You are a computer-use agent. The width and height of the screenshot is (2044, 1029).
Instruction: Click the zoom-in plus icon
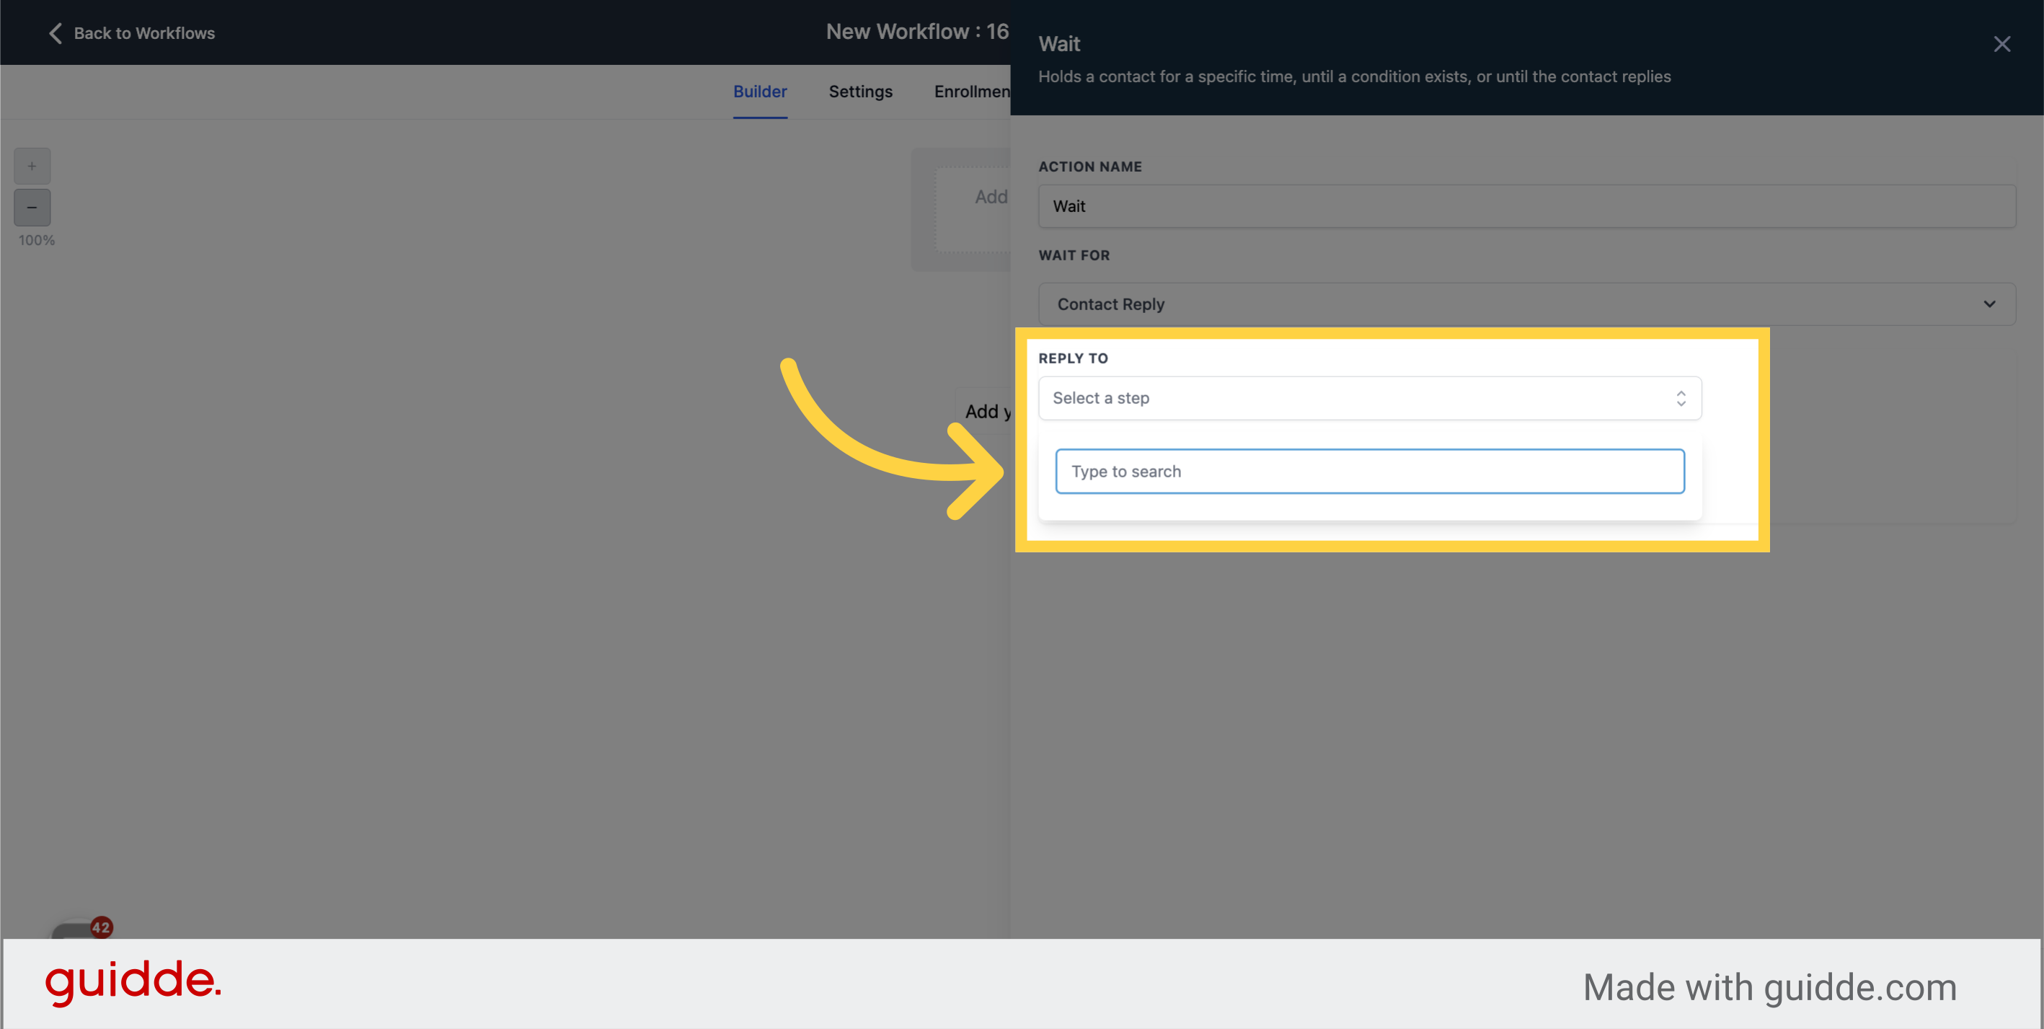click(32, 166)
